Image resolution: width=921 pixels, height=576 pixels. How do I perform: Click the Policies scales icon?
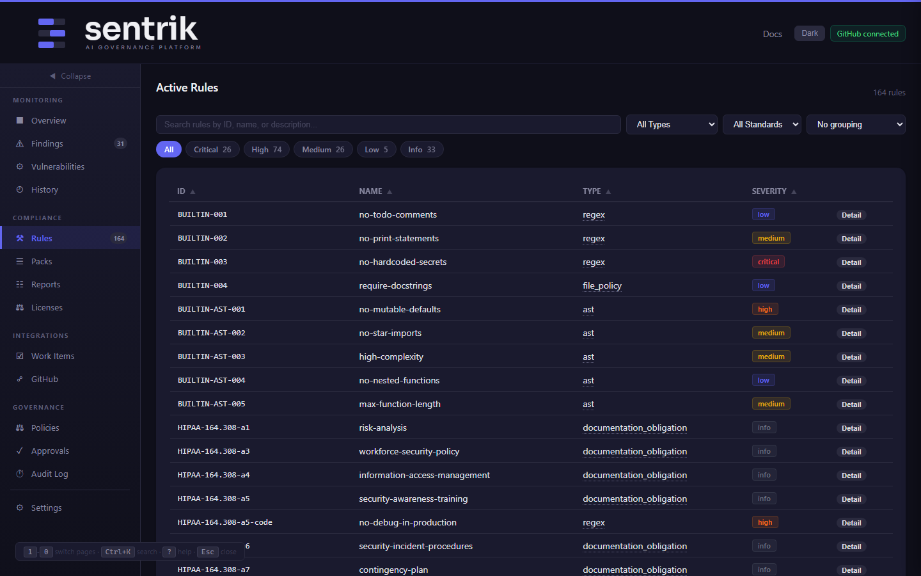20,428
